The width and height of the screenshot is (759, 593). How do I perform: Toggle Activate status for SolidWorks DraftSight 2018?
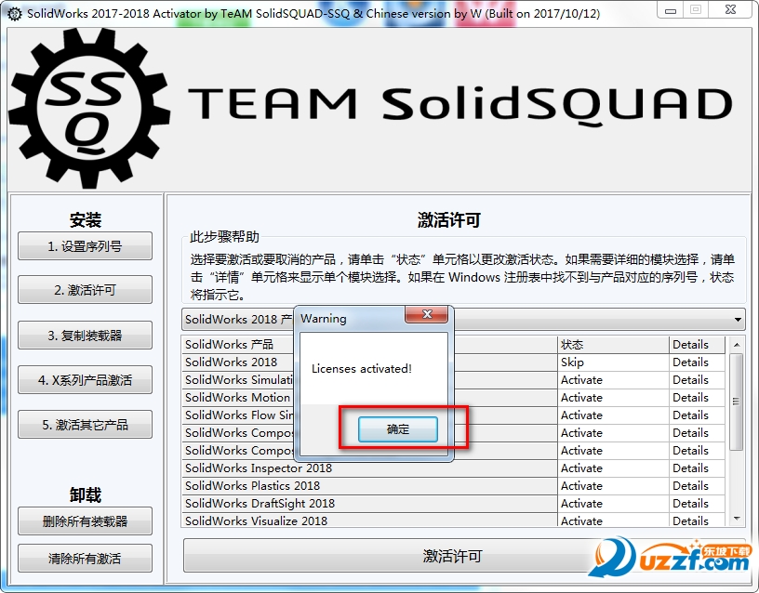613,503
